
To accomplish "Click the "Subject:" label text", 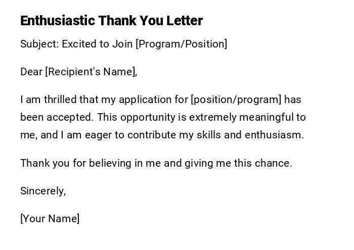I will pos(39,44).
